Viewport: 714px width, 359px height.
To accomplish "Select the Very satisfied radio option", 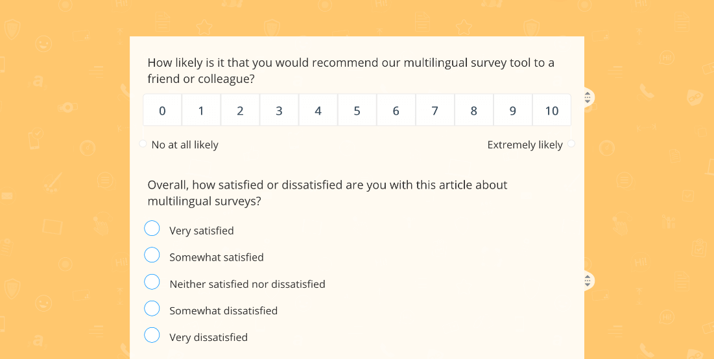I will tap(152, 228).
